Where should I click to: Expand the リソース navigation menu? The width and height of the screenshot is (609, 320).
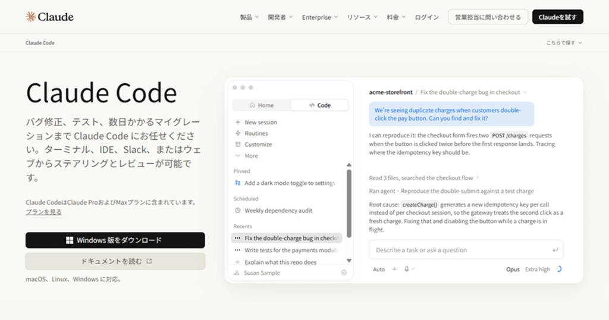362,17
